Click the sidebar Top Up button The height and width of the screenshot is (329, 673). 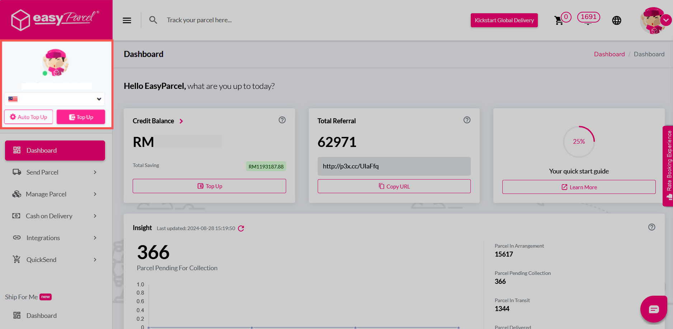[x=81, y=117]
